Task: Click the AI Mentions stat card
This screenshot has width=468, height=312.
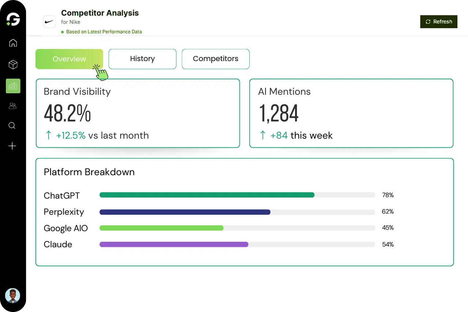Action: (x=351, y=113)
